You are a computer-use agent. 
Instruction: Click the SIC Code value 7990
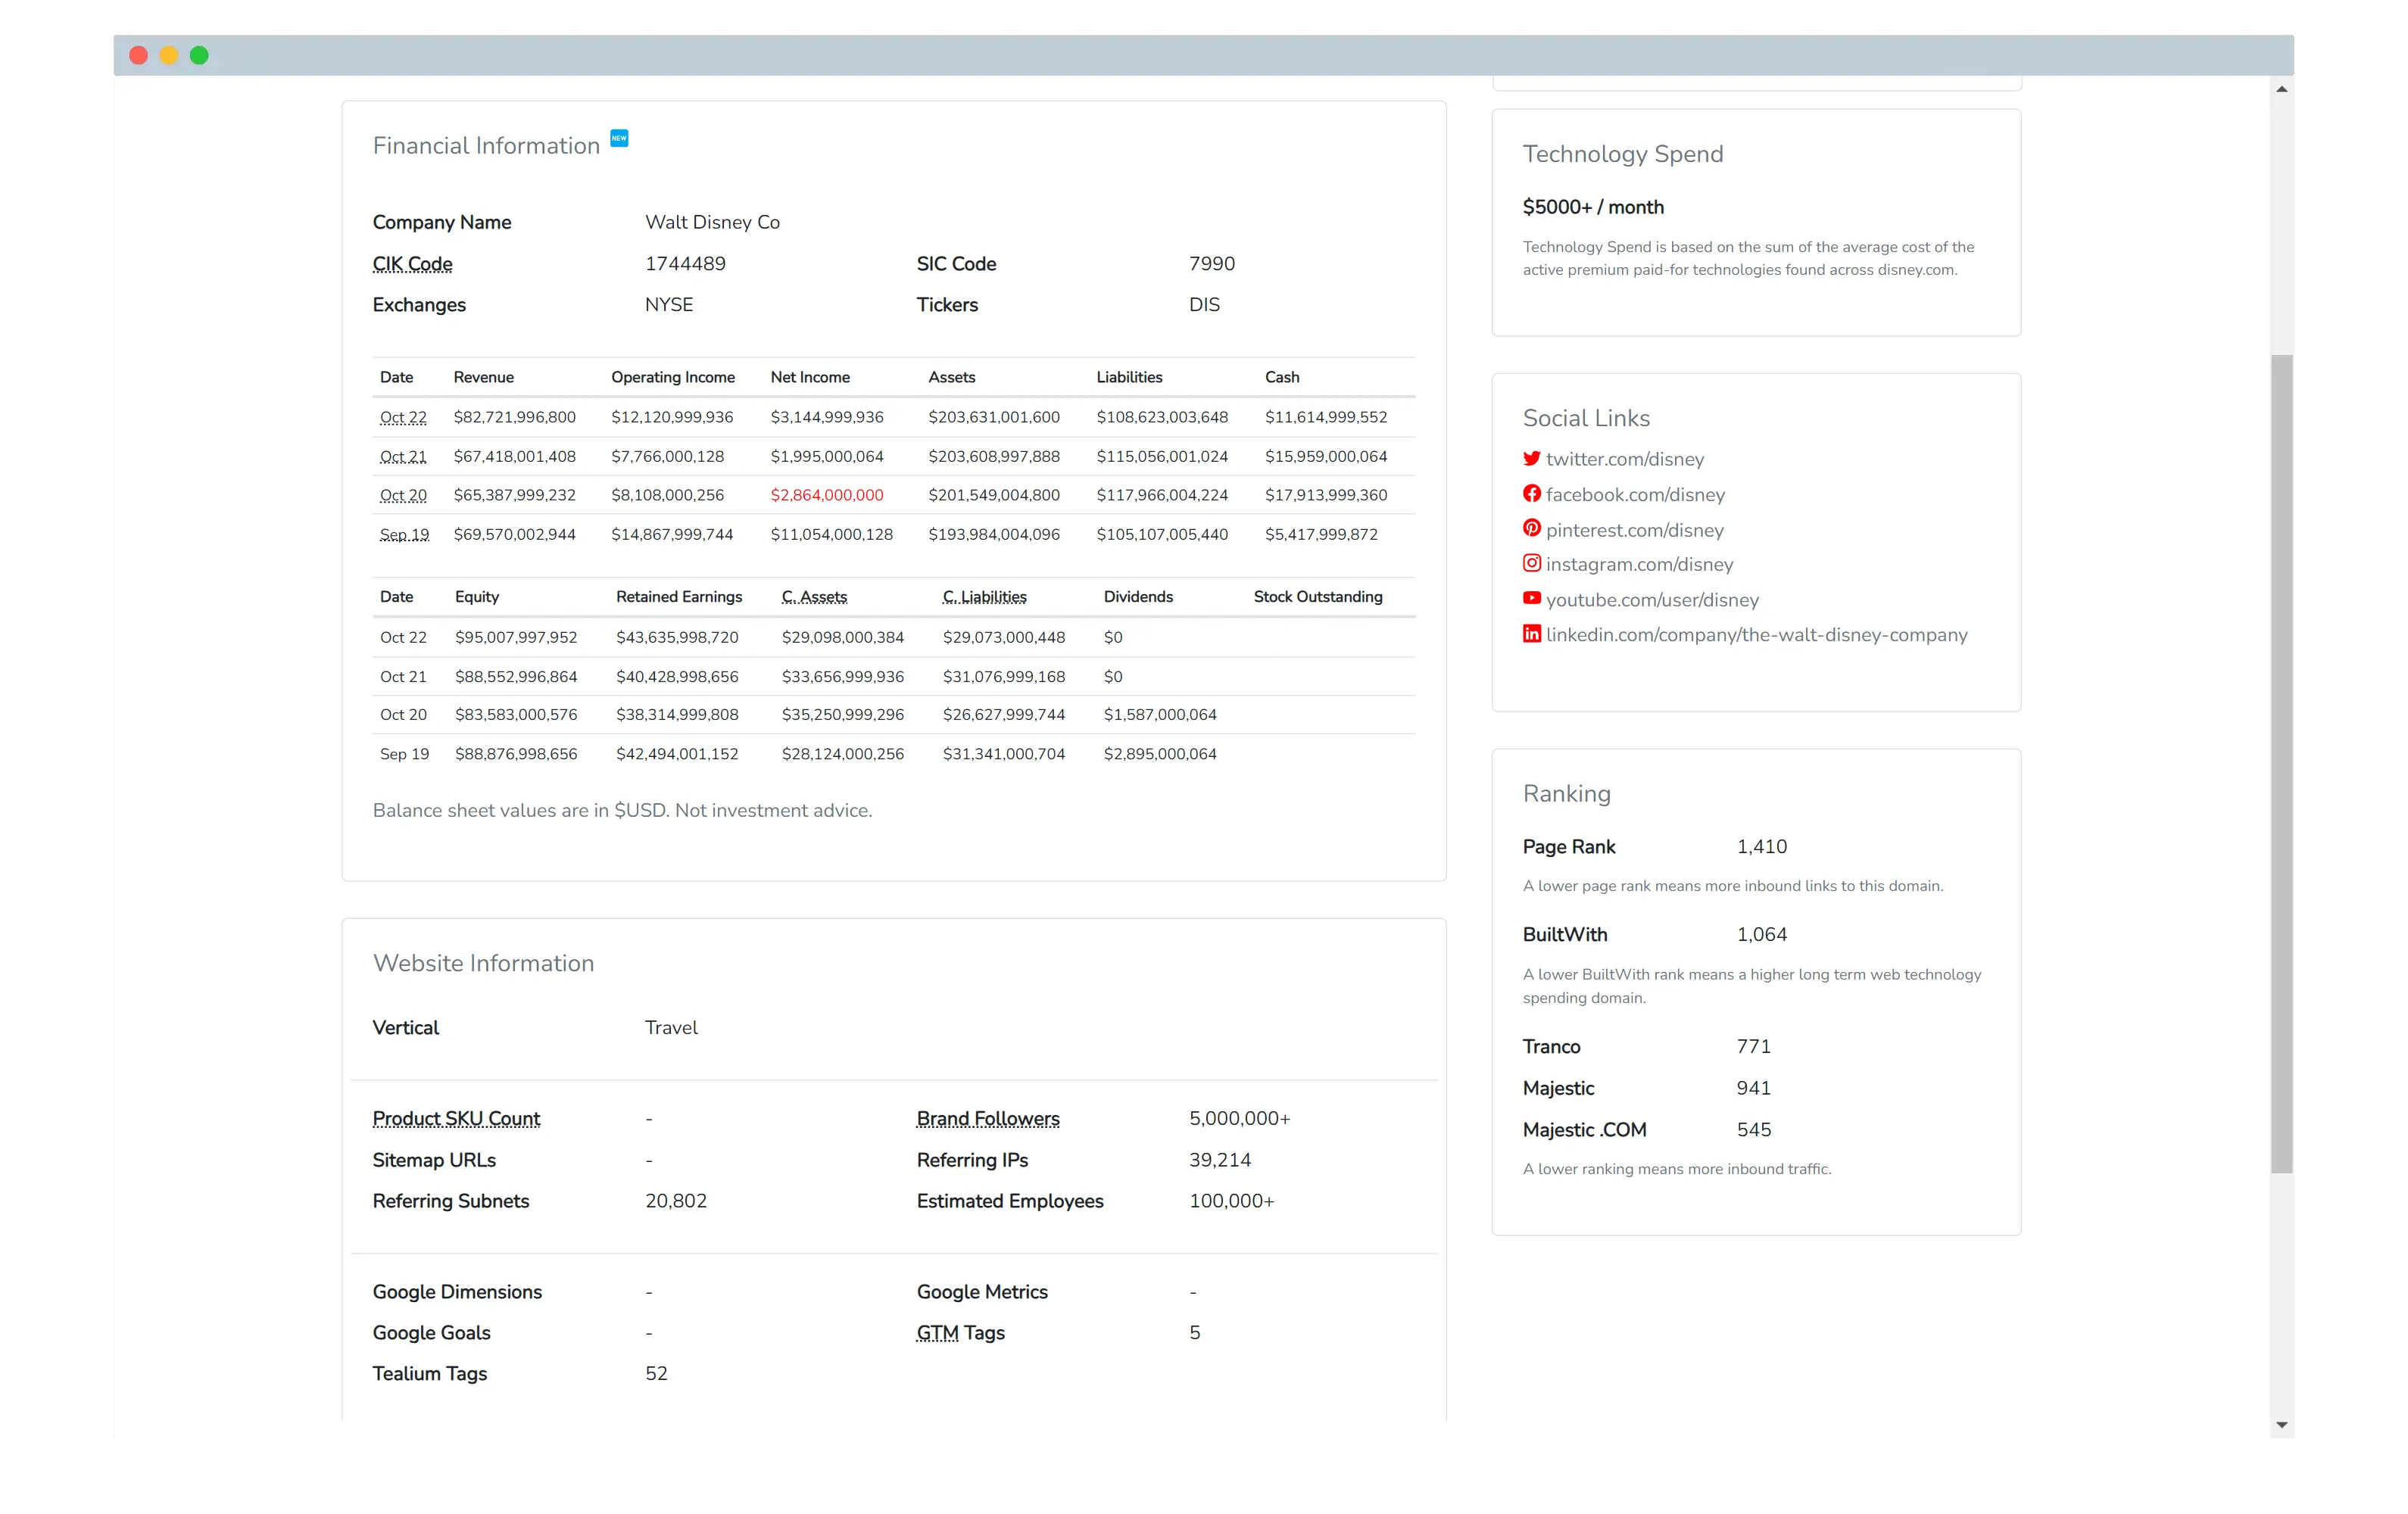1211,264
